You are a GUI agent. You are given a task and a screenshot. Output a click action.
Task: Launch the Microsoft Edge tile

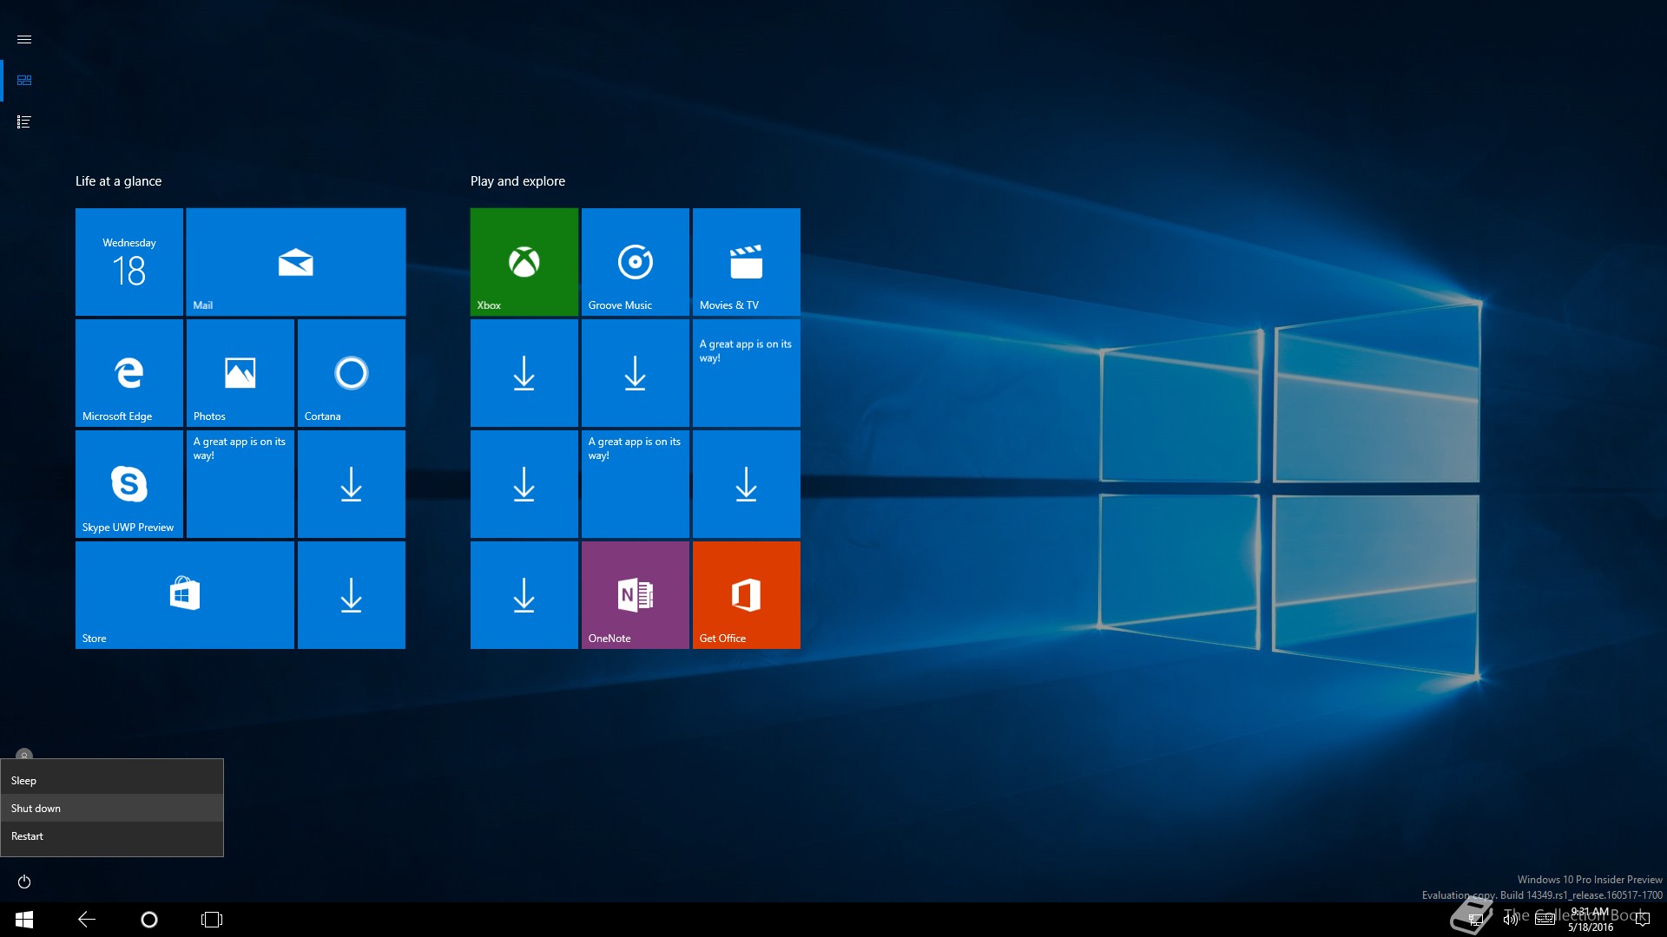pos(129,373)
